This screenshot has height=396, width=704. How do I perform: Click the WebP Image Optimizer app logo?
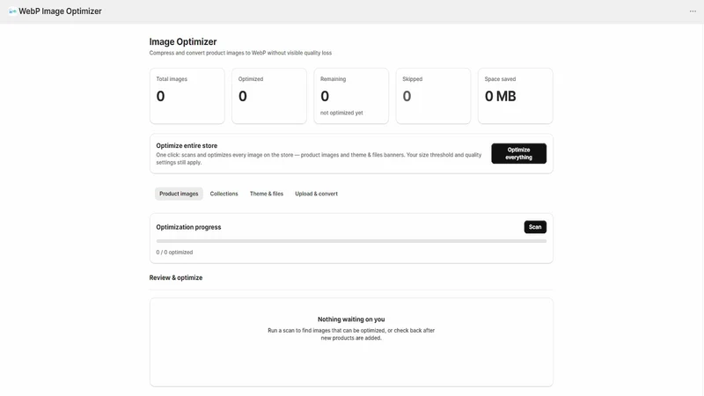12,11
